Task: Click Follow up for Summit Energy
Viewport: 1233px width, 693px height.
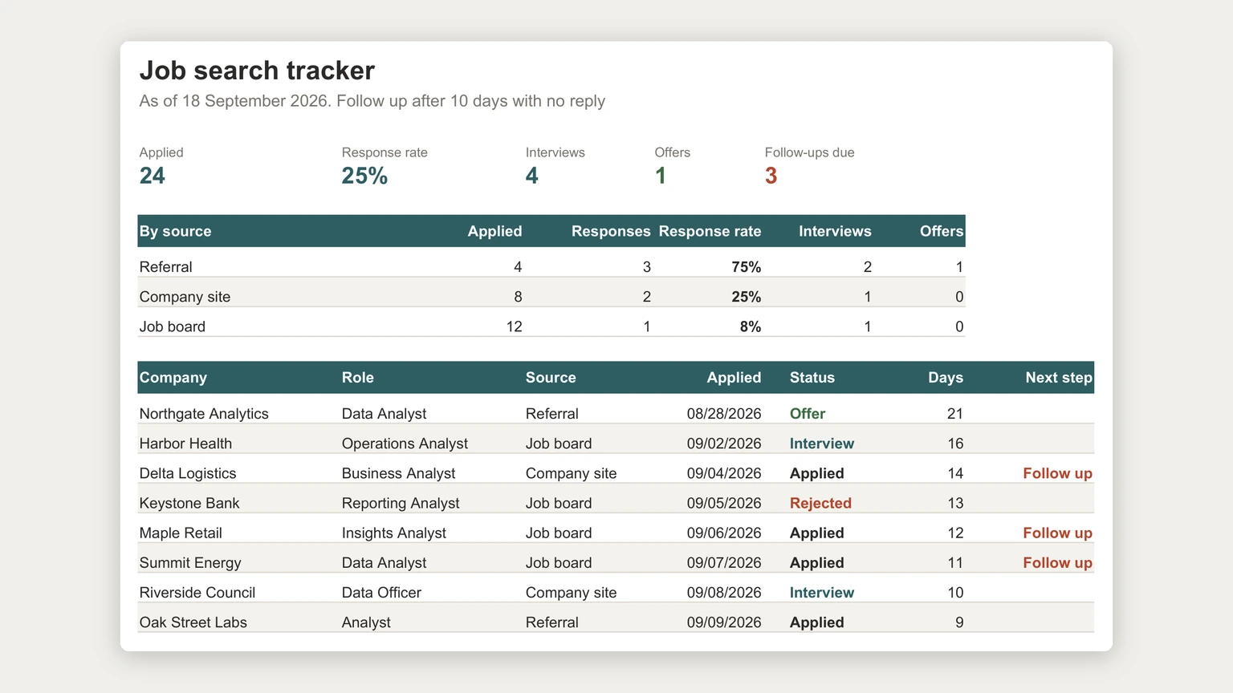Action: click(x=1057, y=562)
